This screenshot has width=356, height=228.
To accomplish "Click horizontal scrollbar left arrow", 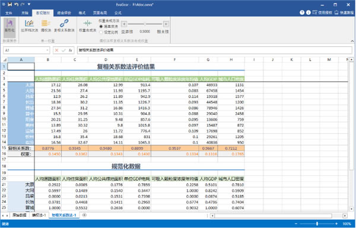I will [x=212, y=216].
